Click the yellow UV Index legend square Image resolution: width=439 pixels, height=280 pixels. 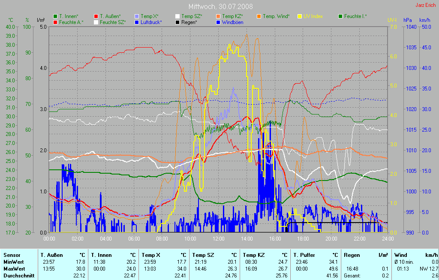[x=300, y=16]
